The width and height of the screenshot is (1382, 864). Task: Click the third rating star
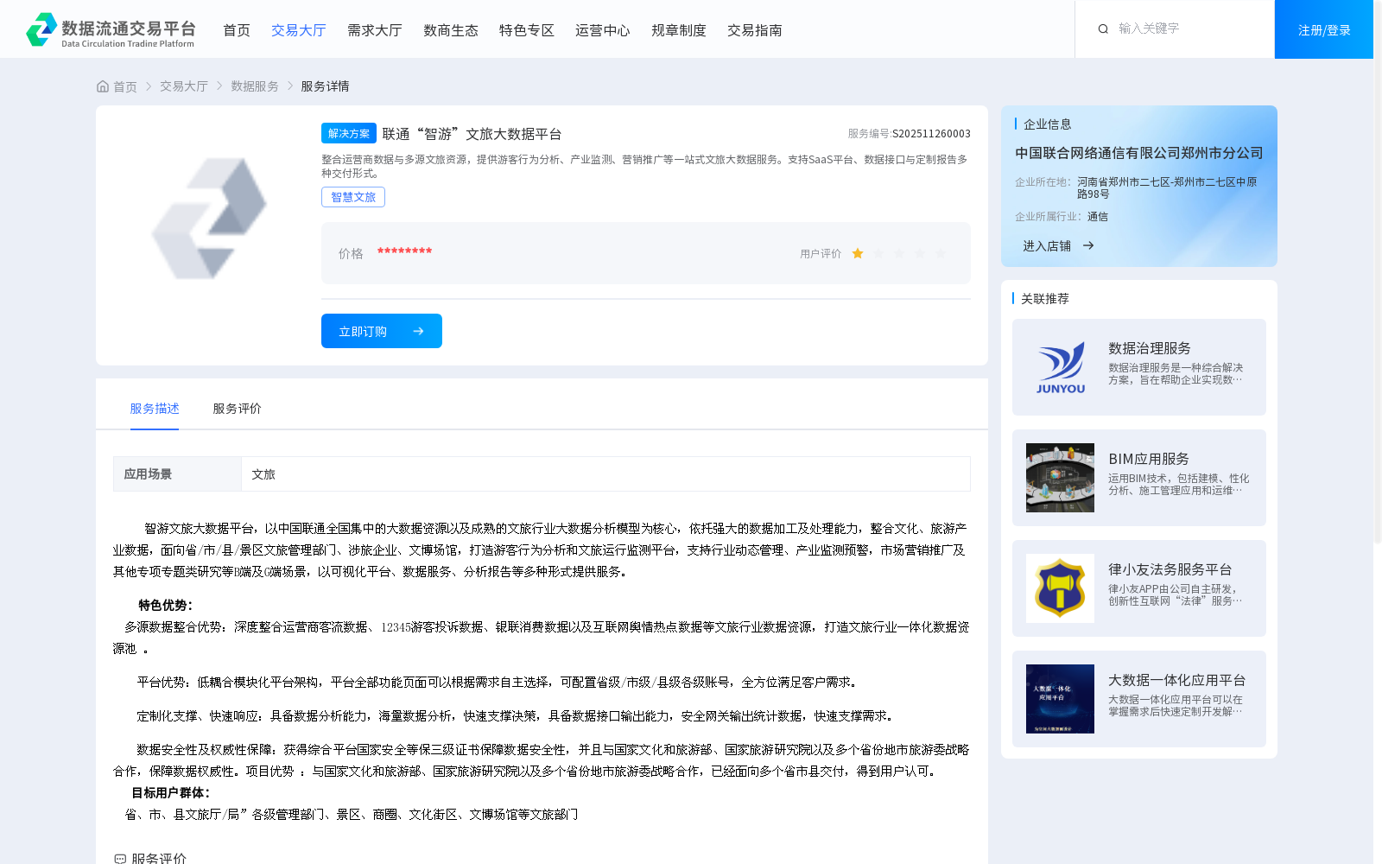point(899,253)
